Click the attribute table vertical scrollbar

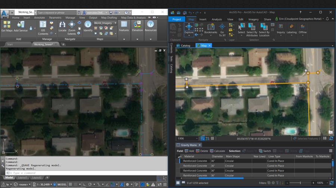333,163
